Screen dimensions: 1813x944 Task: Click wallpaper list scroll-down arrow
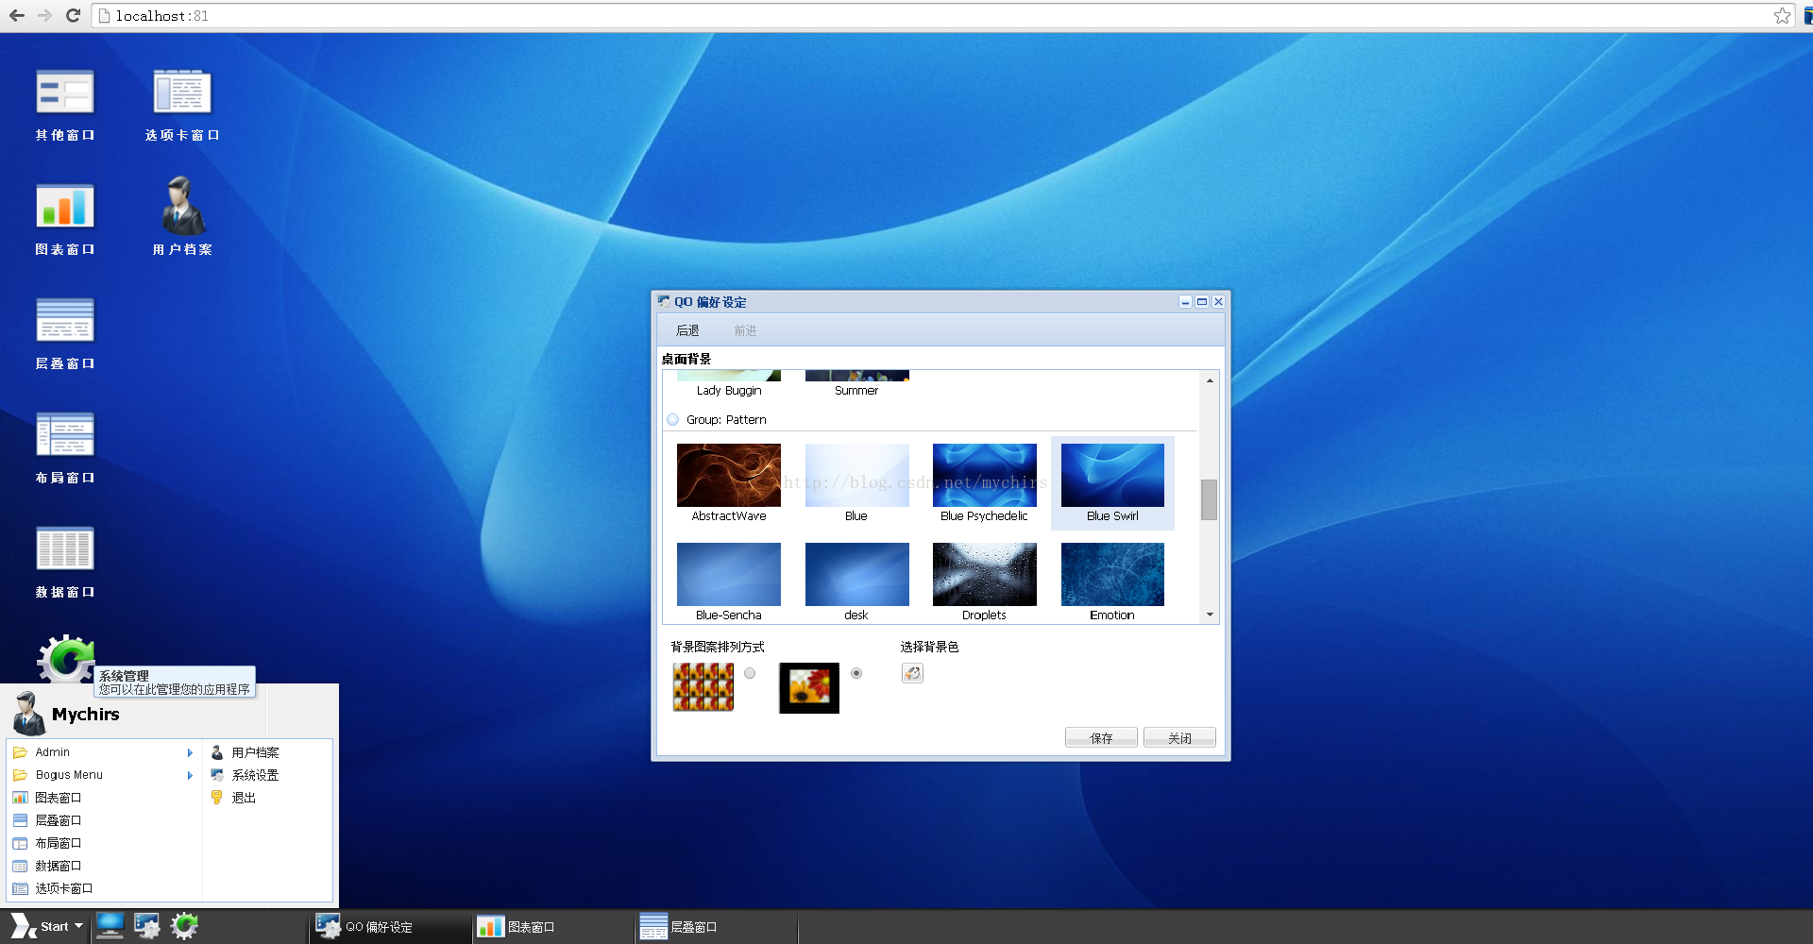click(x=1210, y=615)
